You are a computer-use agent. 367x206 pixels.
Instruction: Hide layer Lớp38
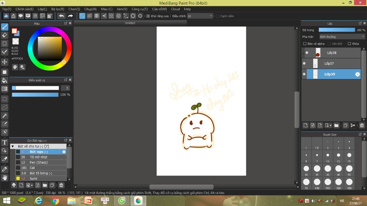tap(307, 53)
